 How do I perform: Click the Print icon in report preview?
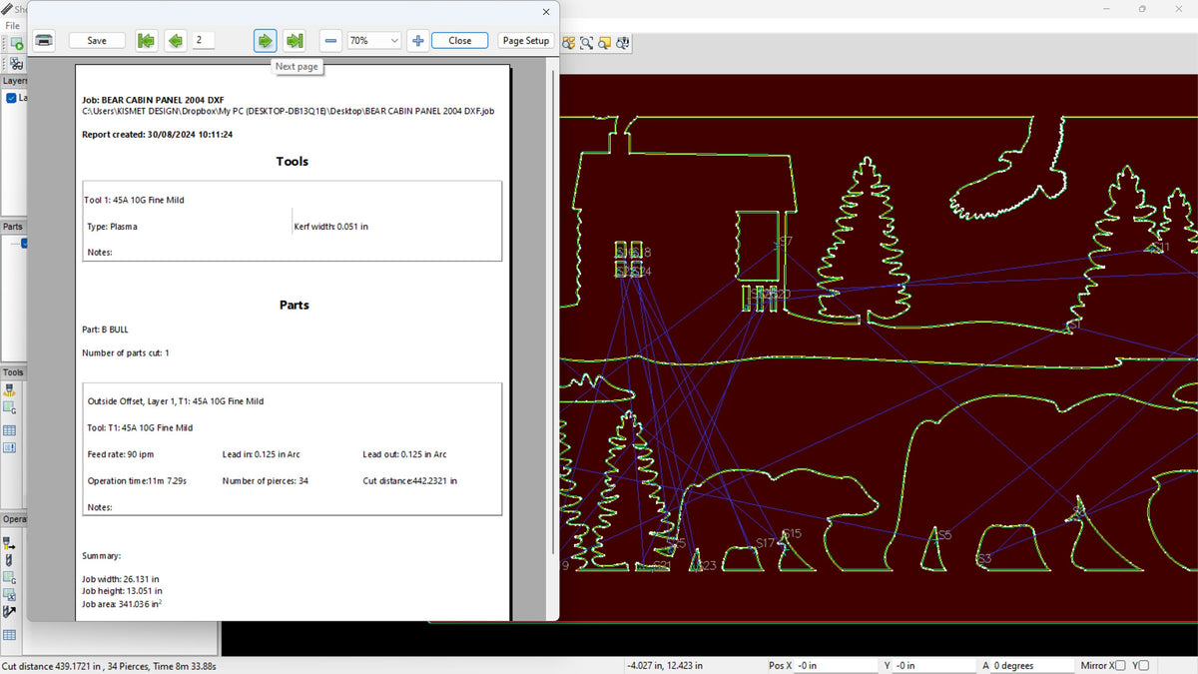click(45, 40)
